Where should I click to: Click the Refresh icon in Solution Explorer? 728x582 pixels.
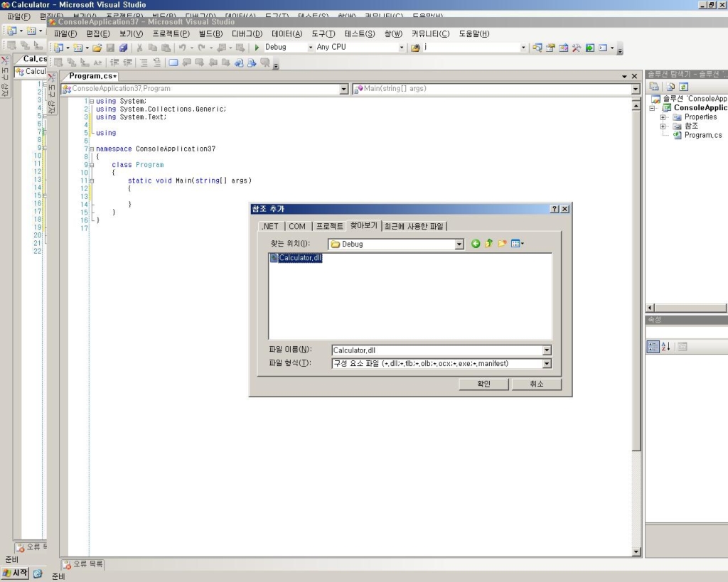pyautogui.click(x=683, y=87)
